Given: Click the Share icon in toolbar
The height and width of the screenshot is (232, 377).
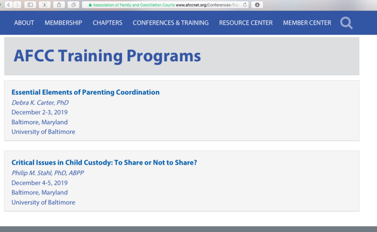Looking at the screenshot, I should click(x=58, y=4).
